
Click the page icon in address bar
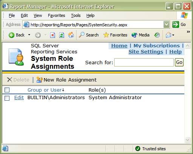[26, 24]
